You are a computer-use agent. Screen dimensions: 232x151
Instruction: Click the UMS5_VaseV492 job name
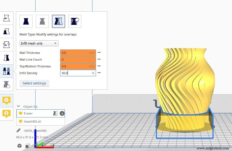(x=35, y=131)
